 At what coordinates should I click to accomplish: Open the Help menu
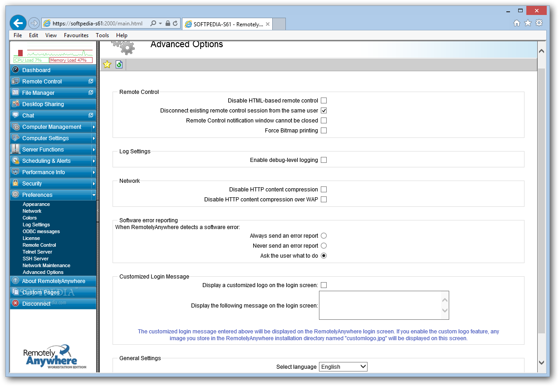122,35
